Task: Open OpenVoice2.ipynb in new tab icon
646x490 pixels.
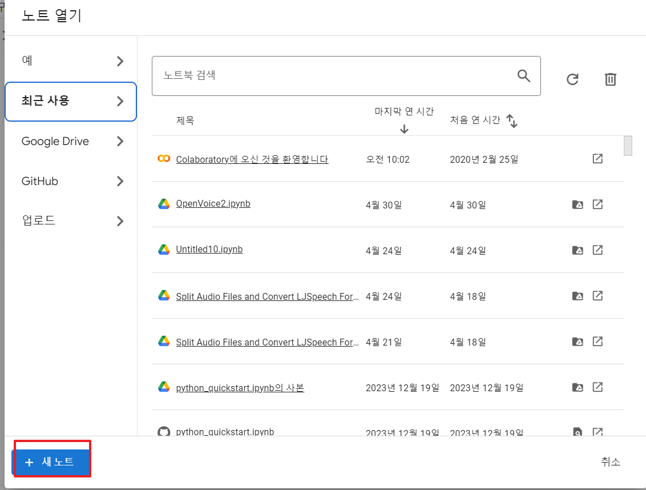Action: 597,204
